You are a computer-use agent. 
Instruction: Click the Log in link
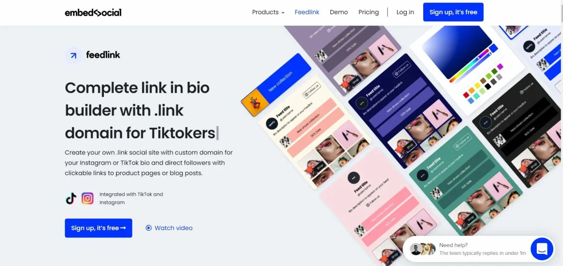[405, 12]
